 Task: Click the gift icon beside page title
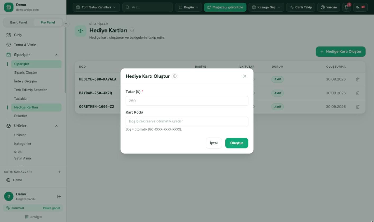pyautogui.click(x=80, y=31)
